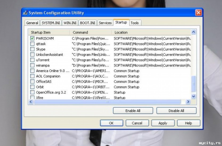Click the horizontal scrollbar thumb
This screenshot has width=222, height=146.
coord(107,102)
